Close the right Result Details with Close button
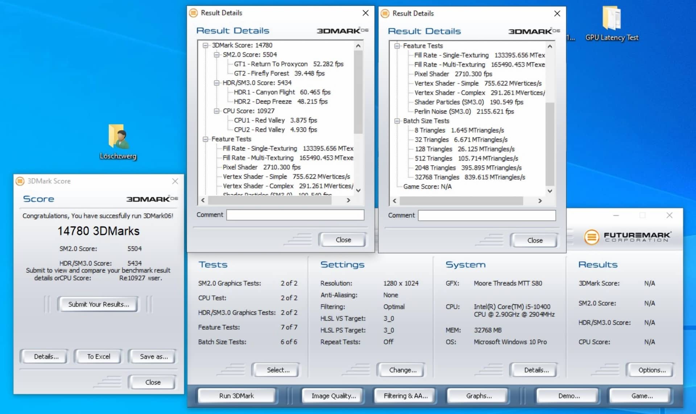This screenshot has height=414, width=696. tap(535, 240)
